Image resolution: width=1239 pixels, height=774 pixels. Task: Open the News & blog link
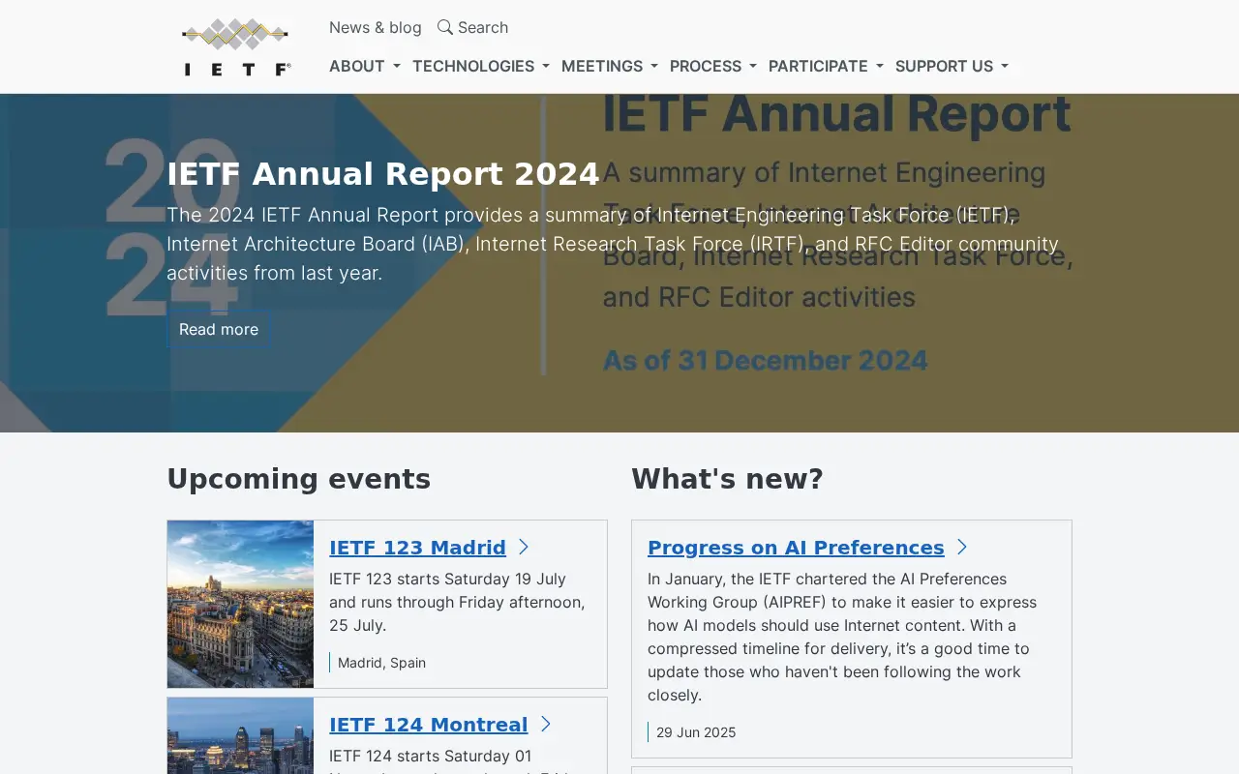[x=376, y=27]
